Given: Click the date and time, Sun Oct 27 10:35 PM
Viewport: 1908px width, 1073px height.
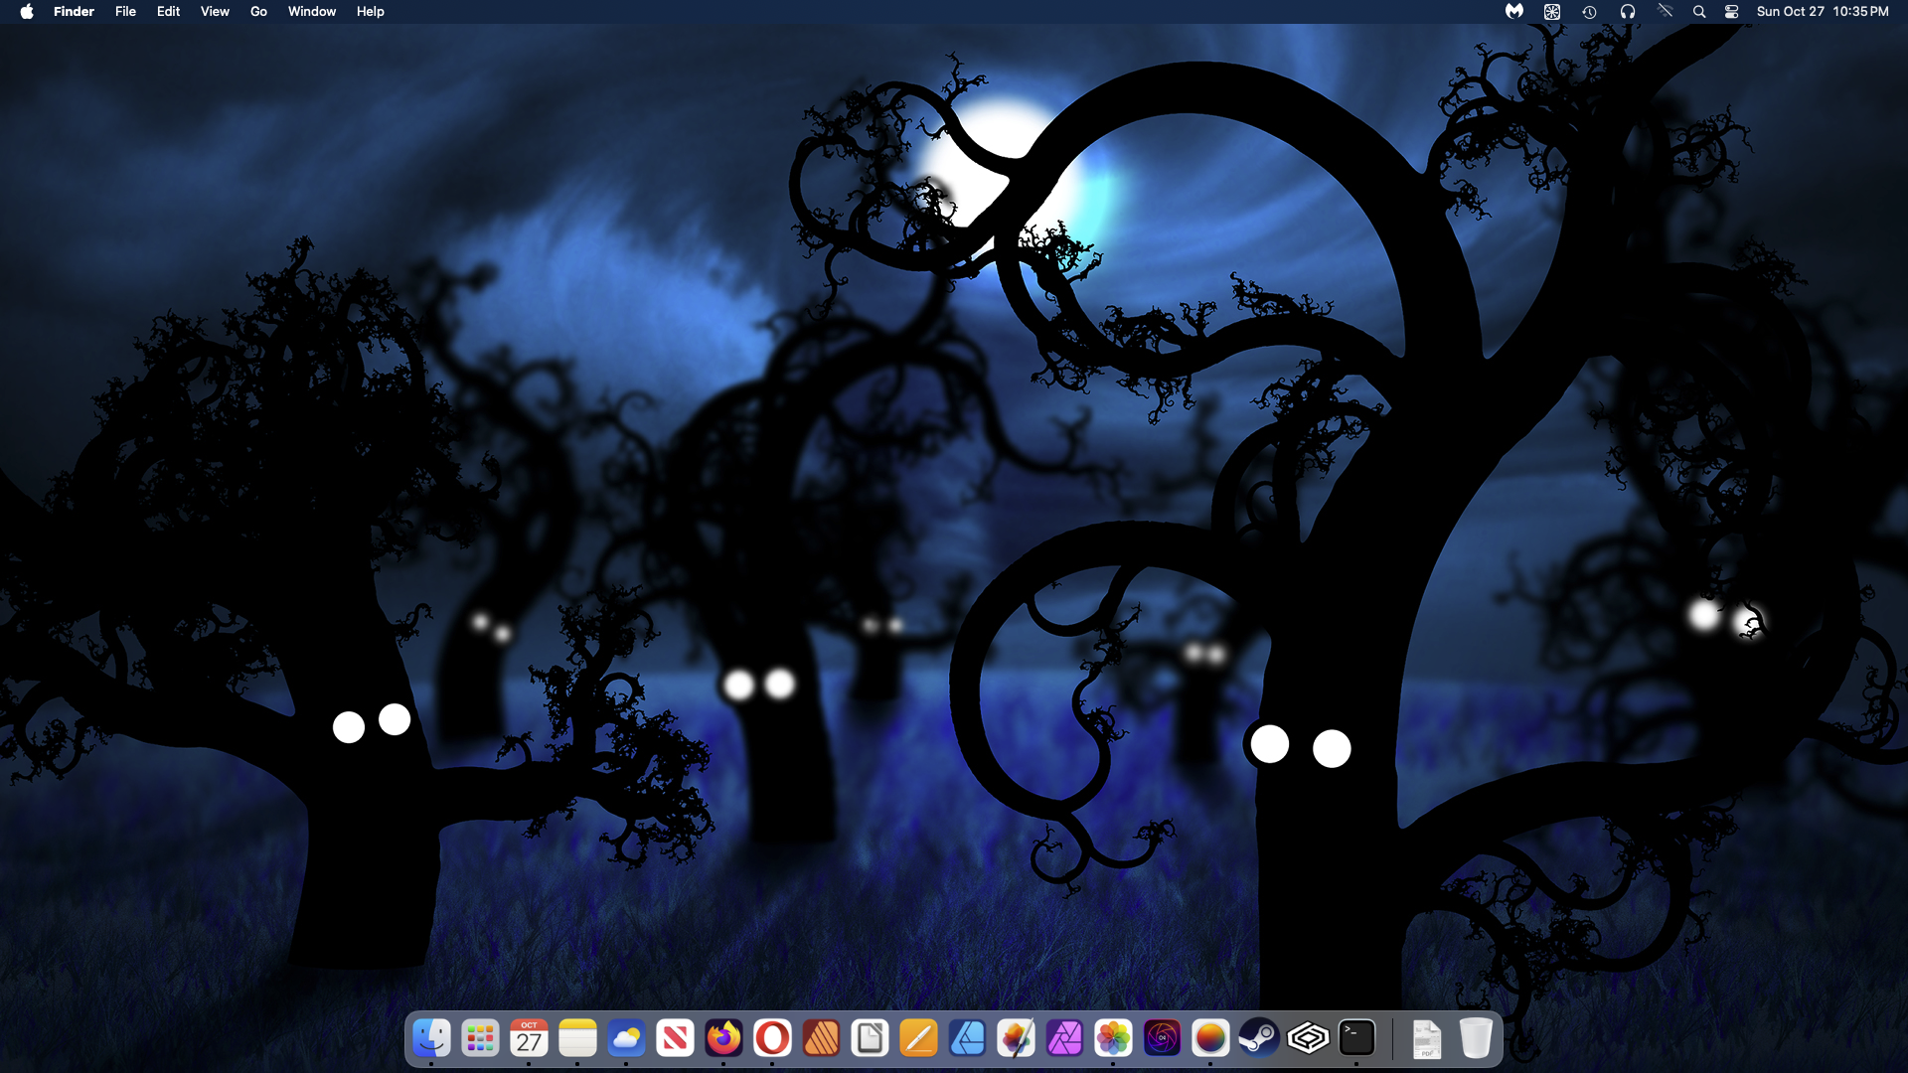Looking at the screenshot, I should (x=1823, y=12).
